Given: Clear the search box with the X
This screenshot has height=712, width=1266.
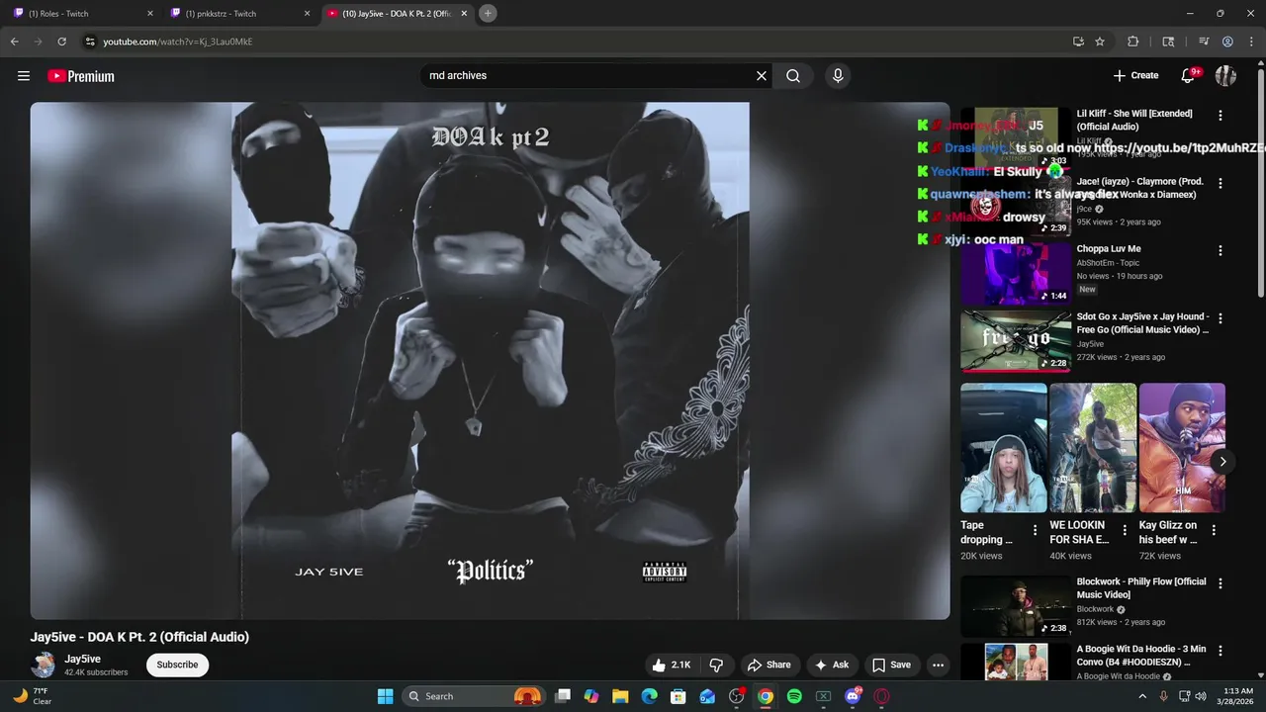Looking at the screenshot, I should [x=762, y=76].
